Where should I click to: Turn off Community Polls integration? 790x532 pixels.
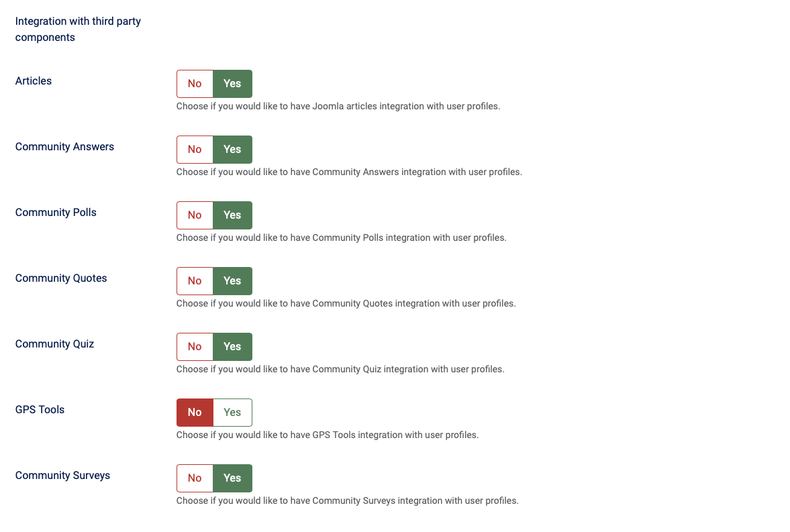(x=195, y=215)
